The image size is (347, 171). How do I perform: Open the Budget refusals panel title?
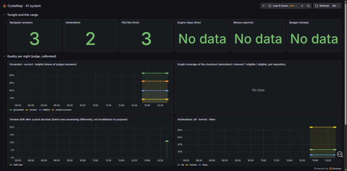299,22
